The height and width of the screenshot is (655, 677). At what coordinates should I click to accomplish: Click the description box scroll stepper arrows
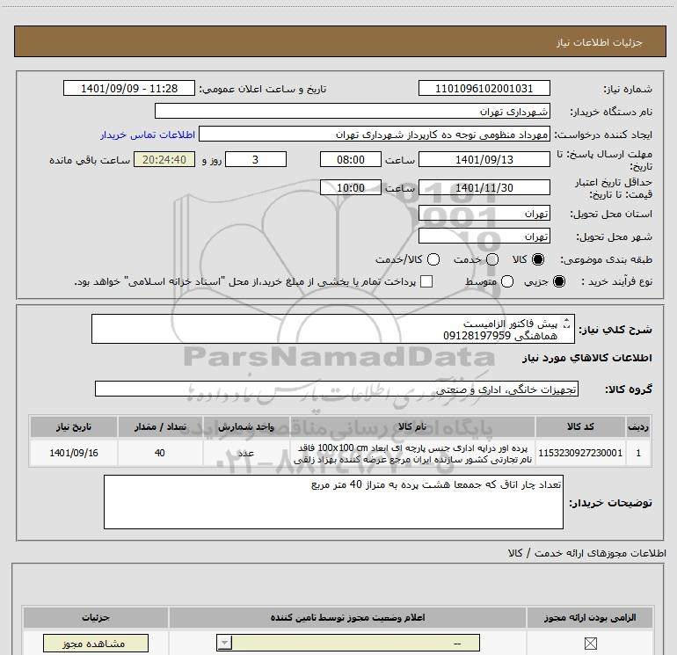click(x=567, y=323)
